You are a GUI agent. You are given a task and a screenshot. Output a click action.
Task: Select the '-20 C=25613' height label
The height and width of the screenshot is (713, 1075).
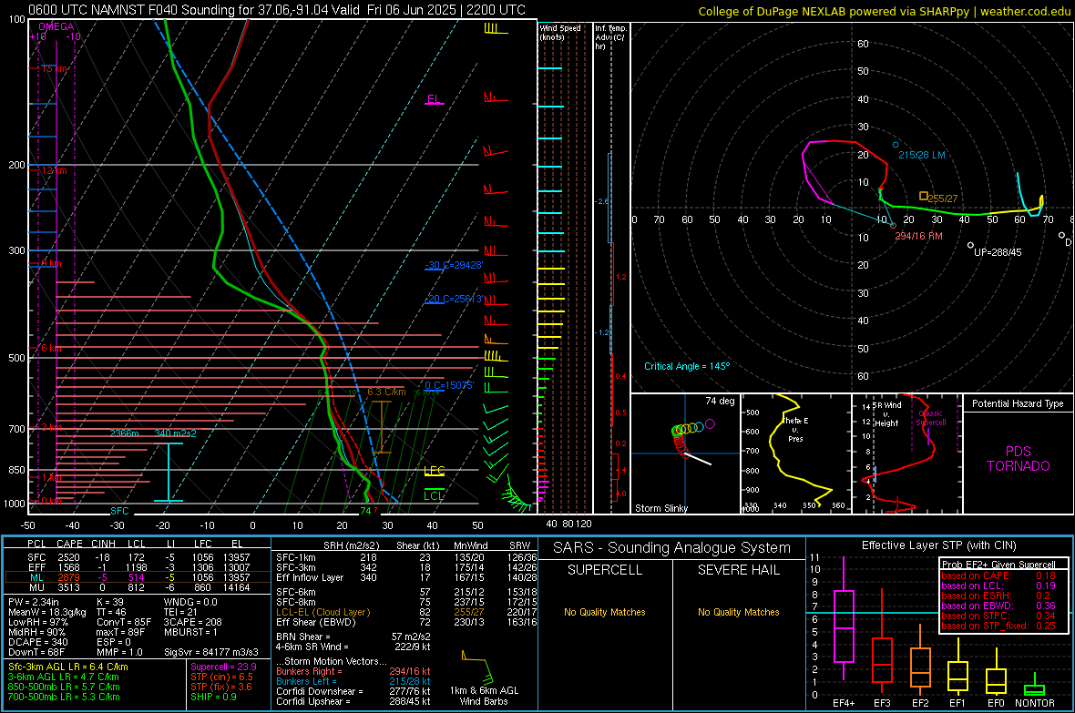(x=453, y=299)
